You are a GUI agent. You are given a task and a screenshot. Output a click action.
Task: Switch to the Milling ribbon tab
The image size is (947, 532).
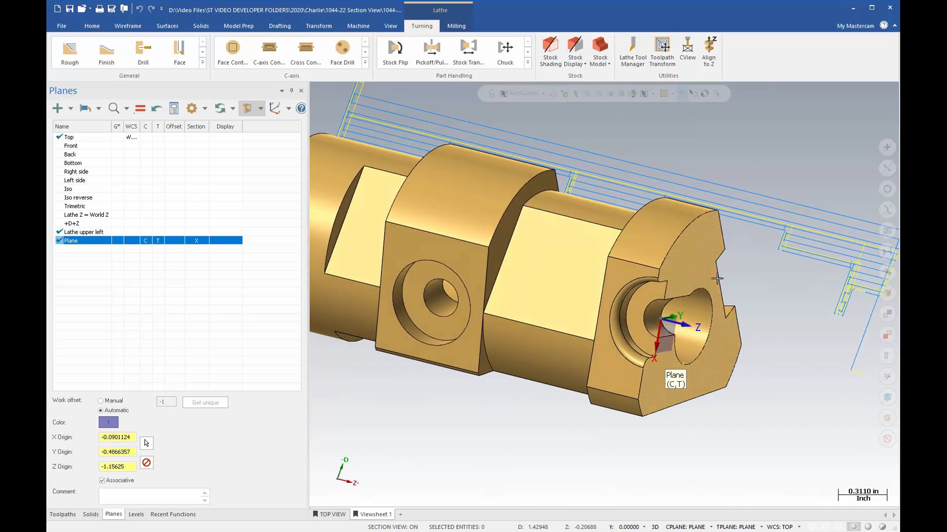[456, 25]
